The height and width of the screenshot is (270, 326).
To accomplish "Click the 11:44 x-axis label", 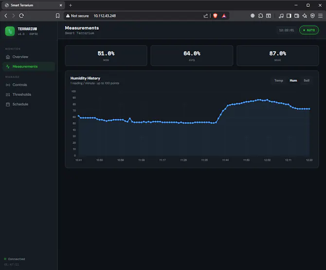I will [225, 160].
